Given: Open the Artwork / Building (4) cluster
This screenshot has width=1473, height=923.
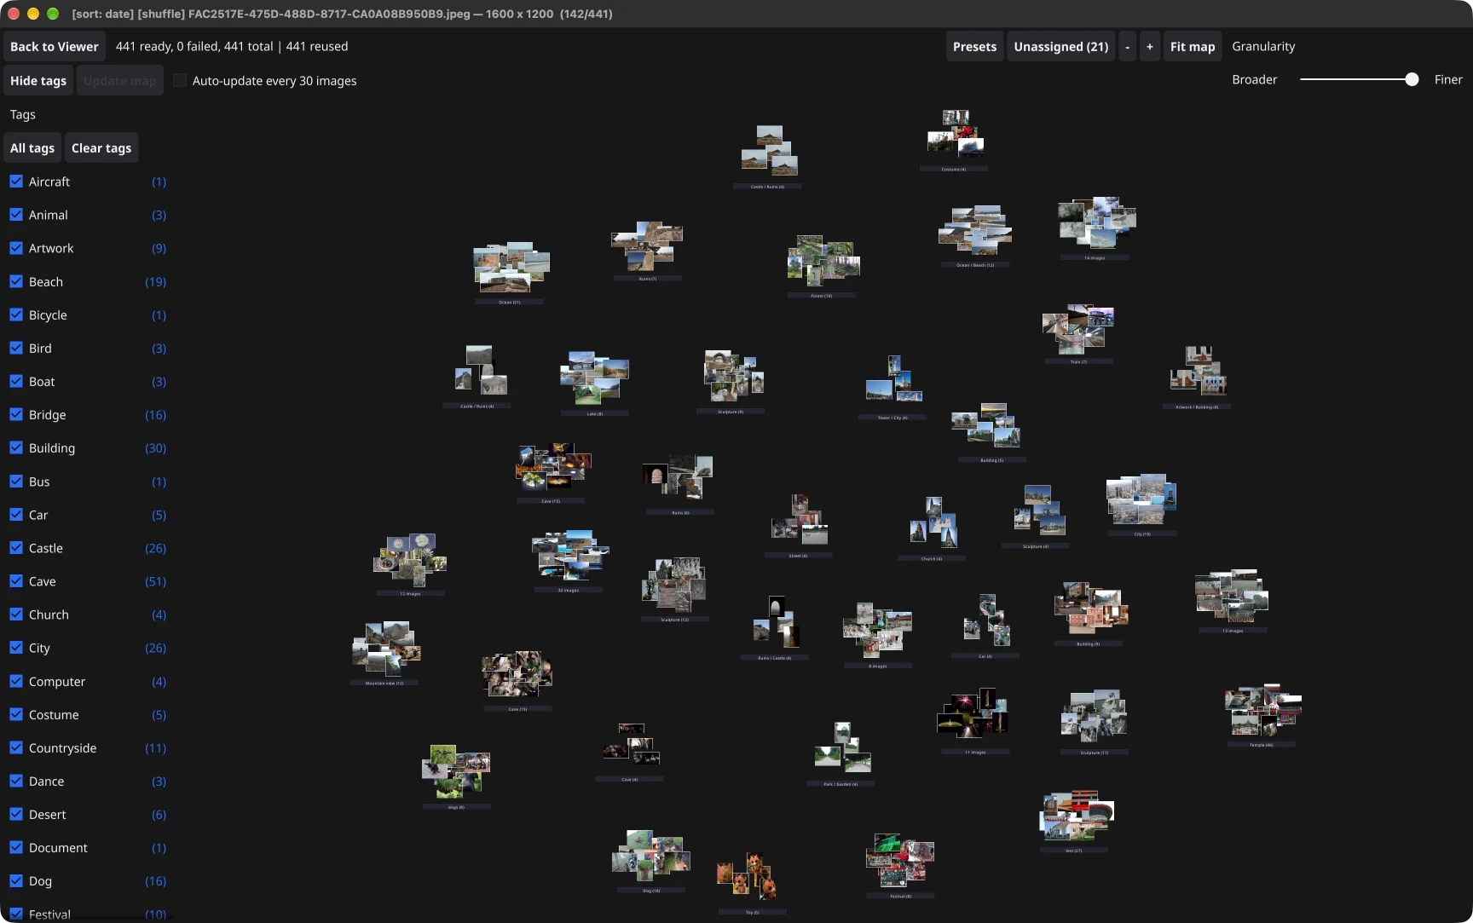Looking at the screenshot, I should tap(1199, 371).
